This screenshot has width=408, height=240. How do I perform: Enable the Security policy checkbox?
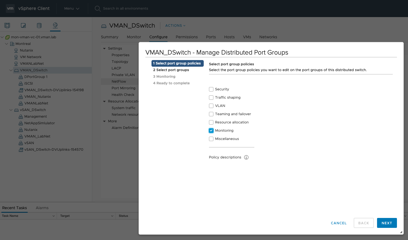click(211, 89)
